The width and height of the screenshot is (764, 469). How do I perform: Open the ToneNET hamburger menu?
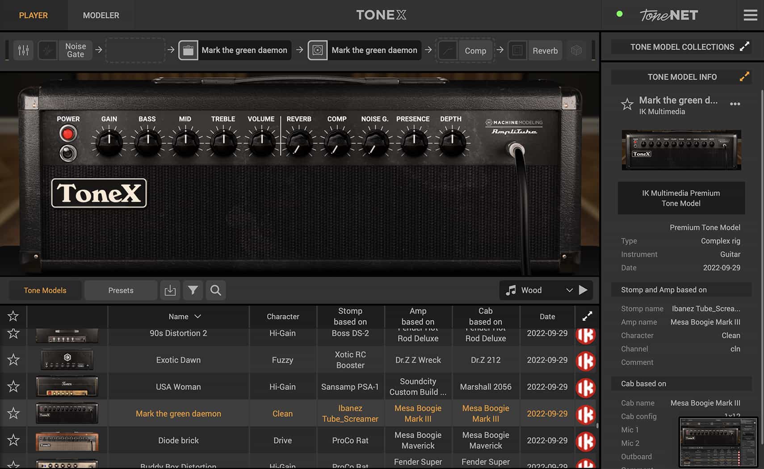(x=750, y=15)
